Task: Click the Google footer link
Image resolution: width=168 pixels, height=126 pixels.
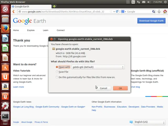Action: [16, 122]
